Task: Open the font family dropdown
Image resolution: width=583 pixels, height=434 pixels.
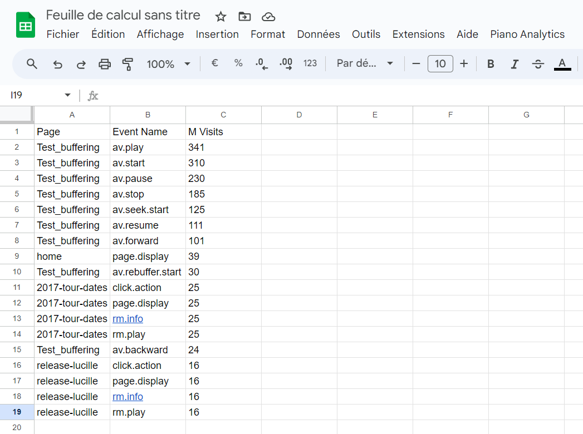Action: 365,64
